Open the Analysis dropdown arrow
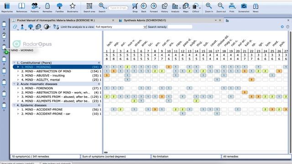292x164 pixels. (180, 8)
